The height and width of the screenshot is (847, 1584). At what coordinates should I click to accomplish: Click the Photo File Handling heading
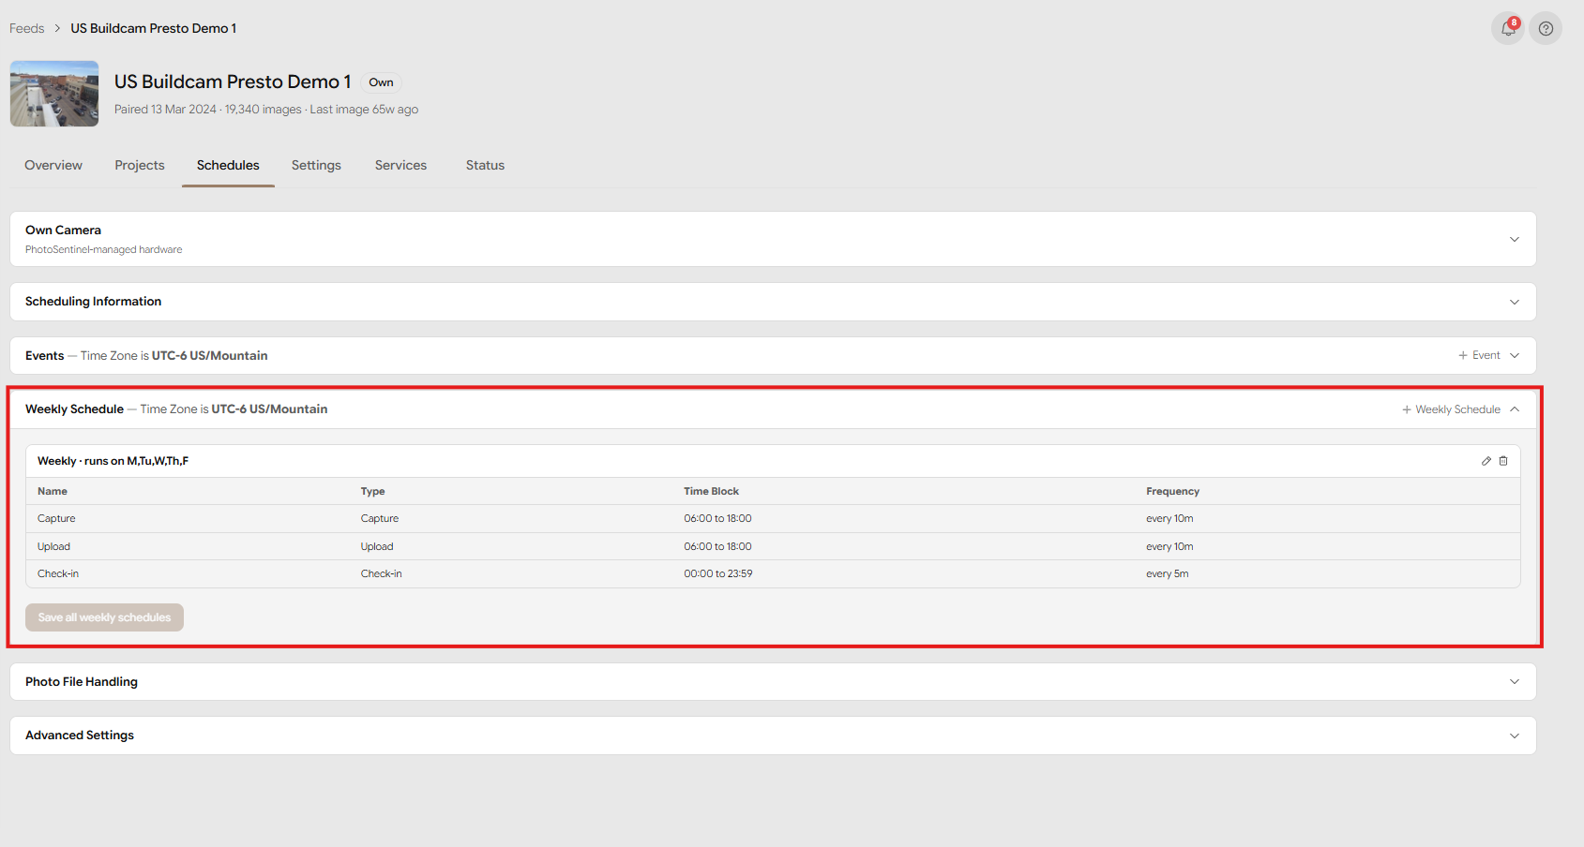point(82,682)
